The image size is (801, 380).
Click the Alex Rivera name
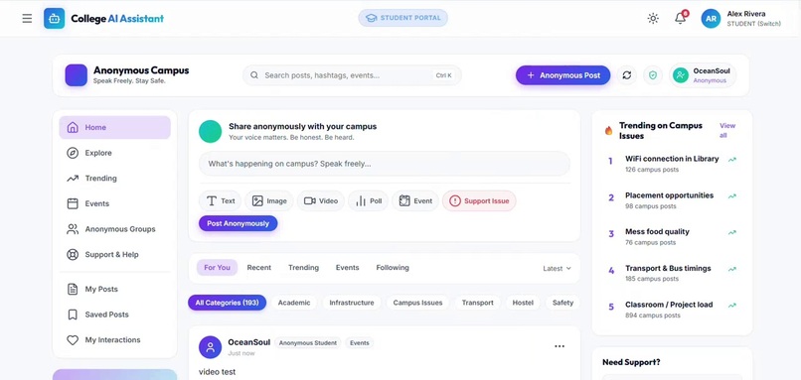pyautogui.click(x=746, y=14)
